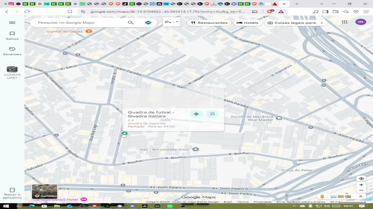Open the Brave Rewards triangle icon
Screen dimensions: 373x209
coord(281,12)
